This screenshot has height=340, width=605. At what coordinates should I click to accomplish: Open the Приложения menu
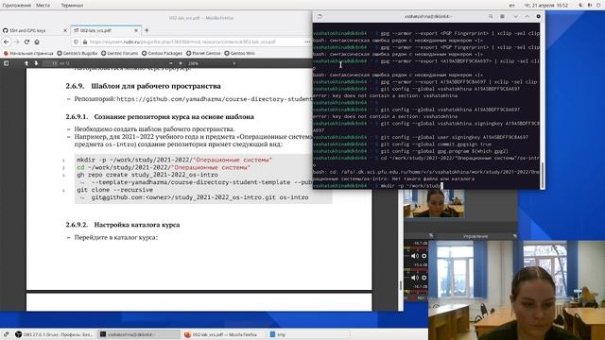[17, 6]
